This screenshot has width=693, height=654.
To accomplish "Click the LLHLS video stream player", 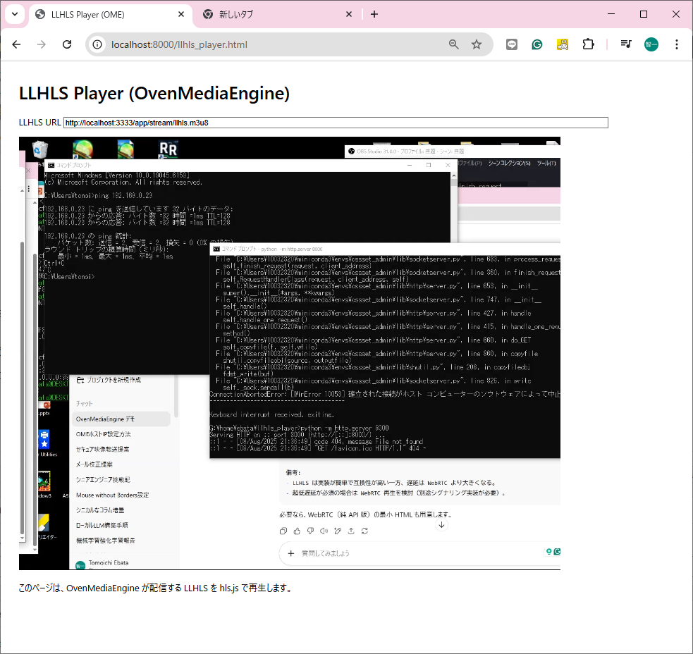I will point(290,354).
